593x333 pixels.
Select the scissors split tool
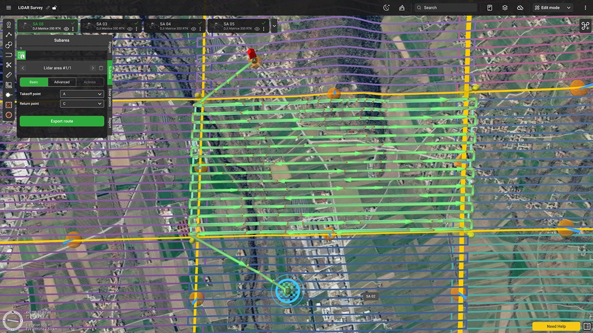(8, 65)
